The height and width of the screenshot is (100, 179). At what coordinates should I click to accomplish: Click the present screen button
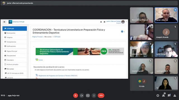88,96
